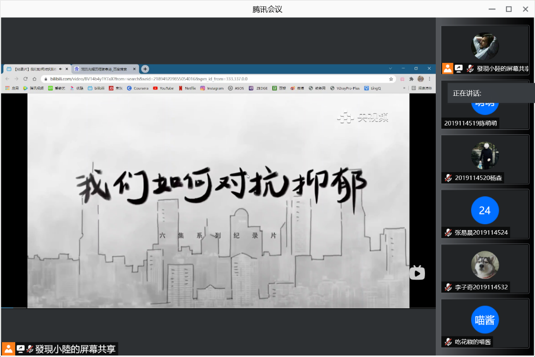Click the muted microphone icon beside 张易晨2019114524
This screenshot has width=535, height=357.
(x=448, y=233)
